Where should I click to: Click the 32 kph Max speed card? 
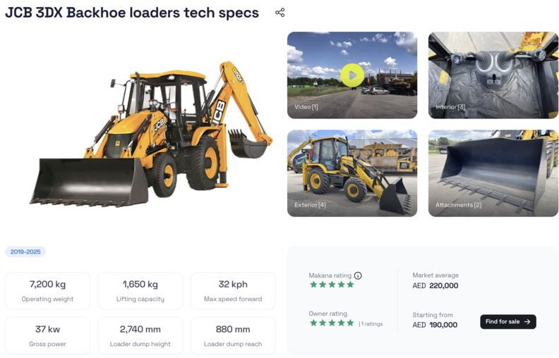pos(233,291)
